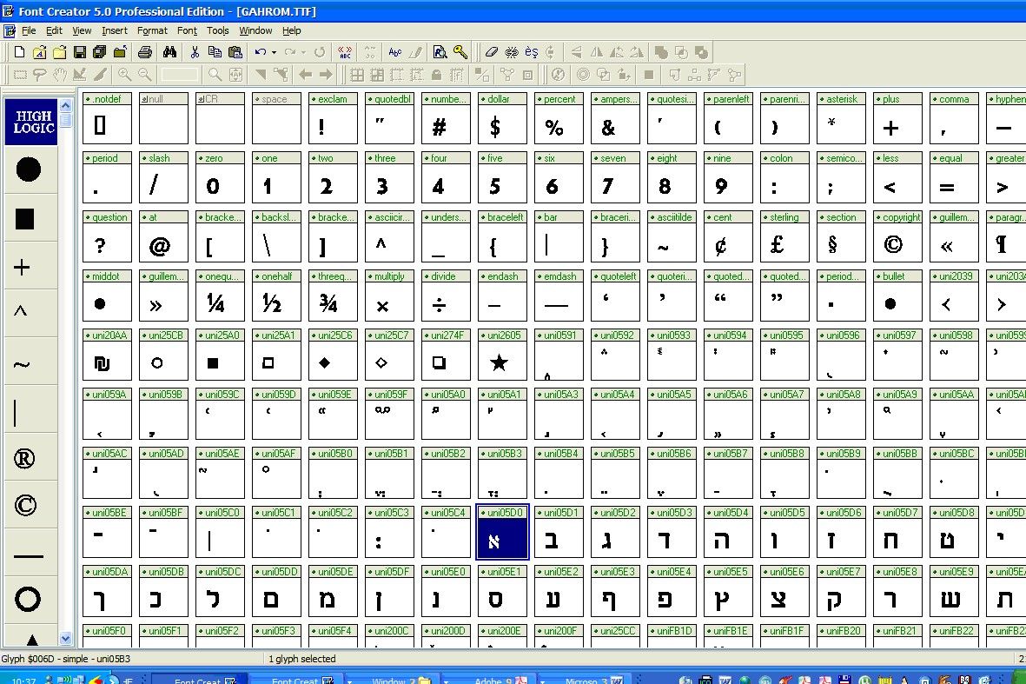1026x684 pixels.
Task: Open the Window menu
Action: point(255,30)
